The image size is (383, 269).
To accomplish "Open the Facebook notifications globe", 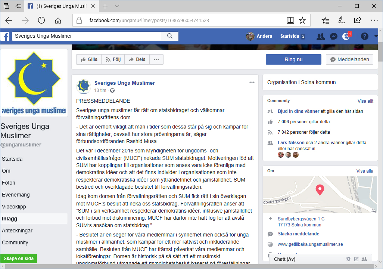I will pos(346,37).
